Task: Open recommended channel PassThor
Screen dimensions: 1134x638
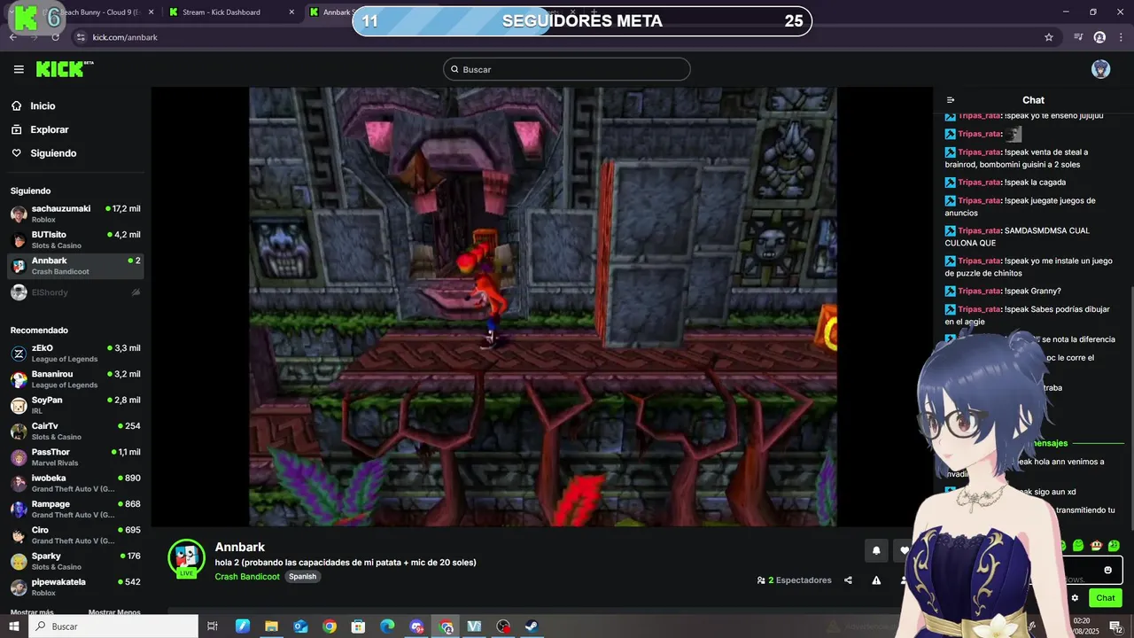Action: (x=75, y=457)
